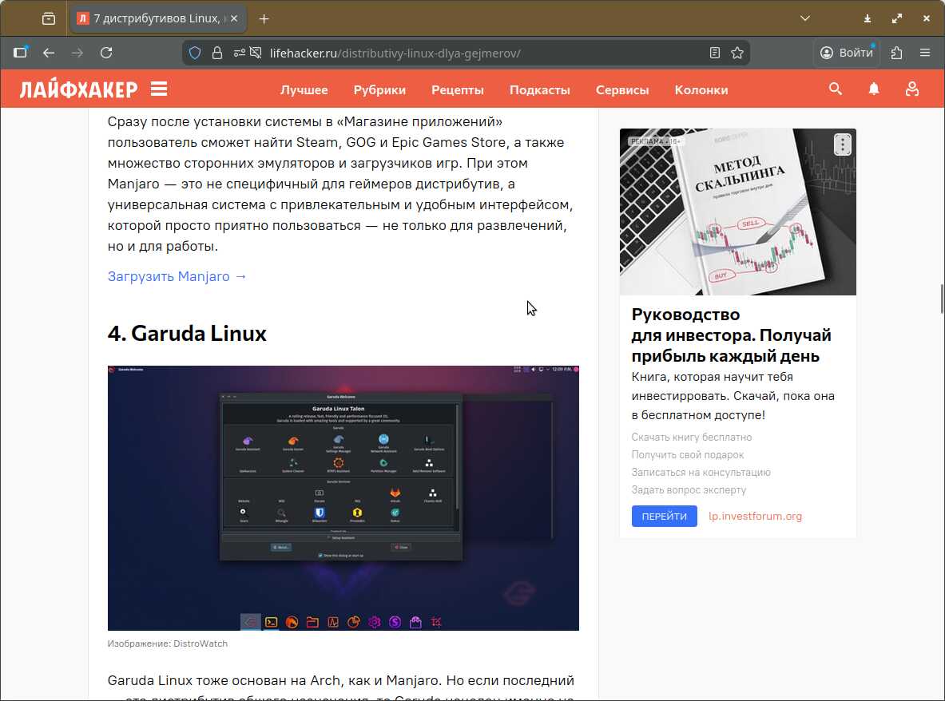Click Записаться на консультацию ad link
The height and width of the screenshot is (701, 945).
coord(701,472)
